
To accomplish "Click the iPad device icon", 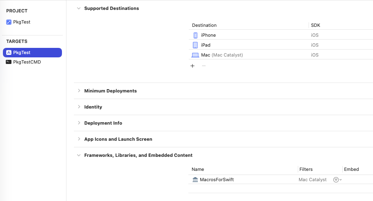I will [x=195, y=45].
